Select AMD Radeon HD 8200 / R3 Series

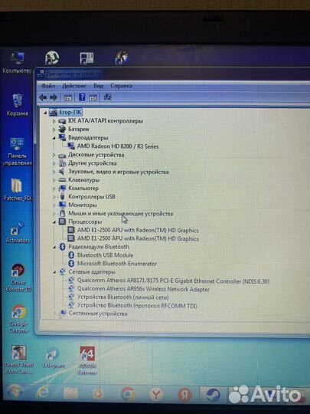point(118,146)
